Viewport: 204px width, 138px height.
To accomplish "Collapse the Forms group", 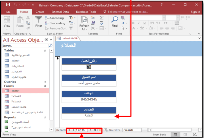I will point(45,86).
